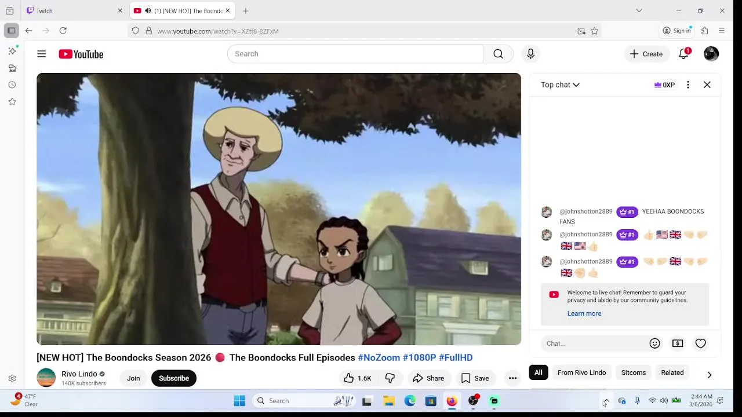Like the video with thumbs-up 1.6K
The width and height of the screenshot is (742, 417).
(x=357, y=378)
